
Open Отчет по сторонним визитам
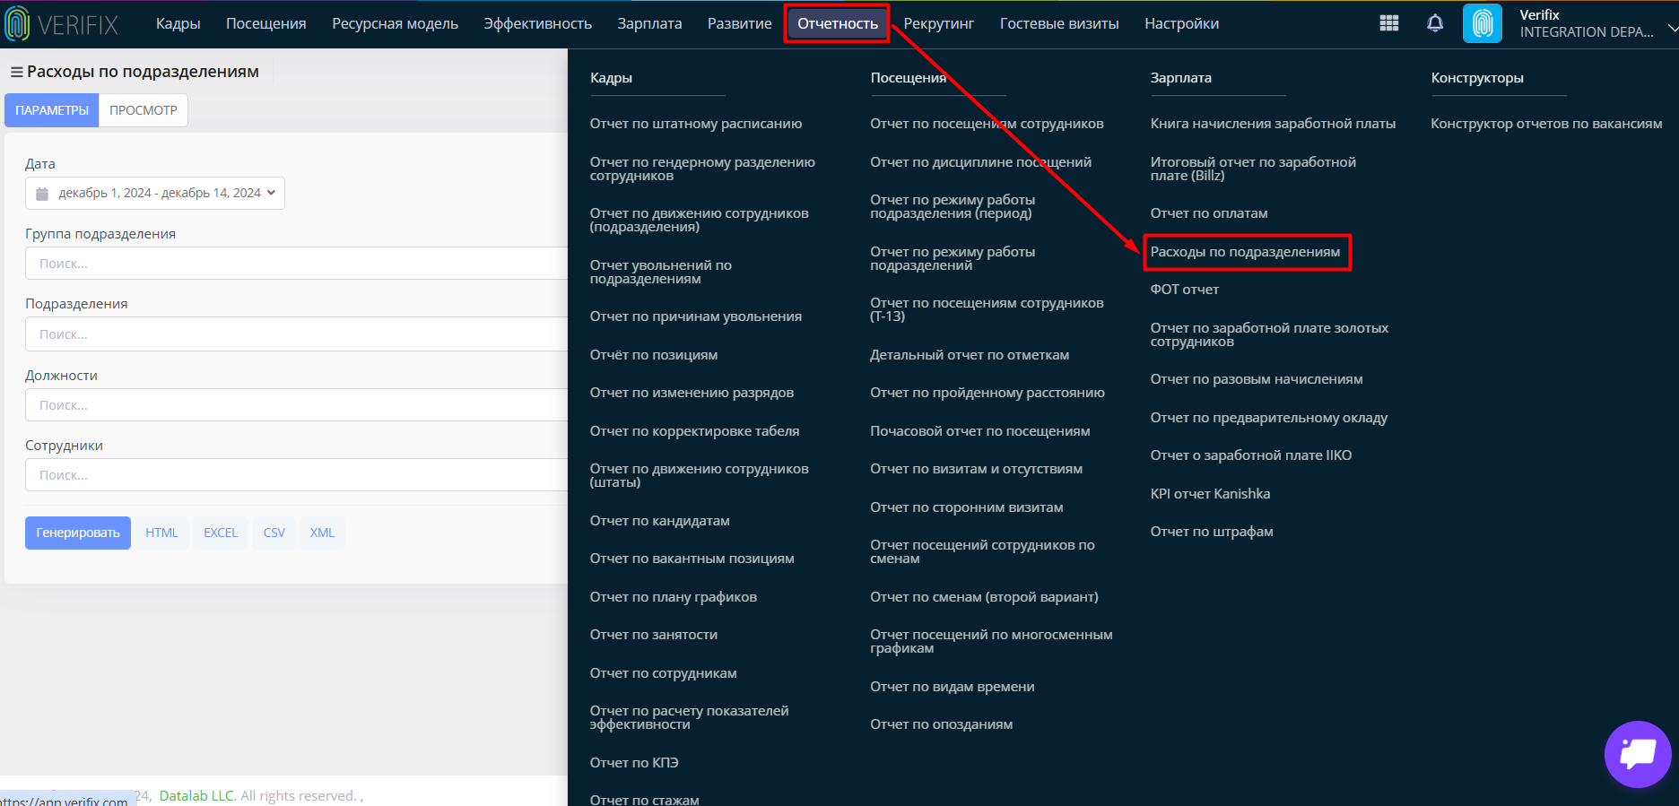966,507
